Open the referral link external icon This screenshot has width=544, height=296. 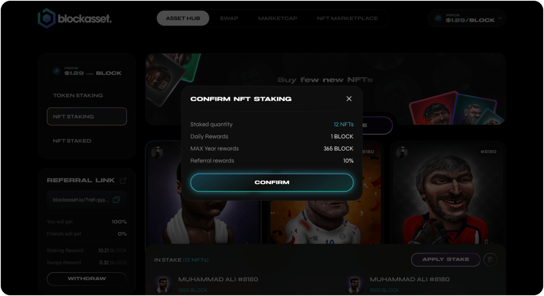coord(123,180)
